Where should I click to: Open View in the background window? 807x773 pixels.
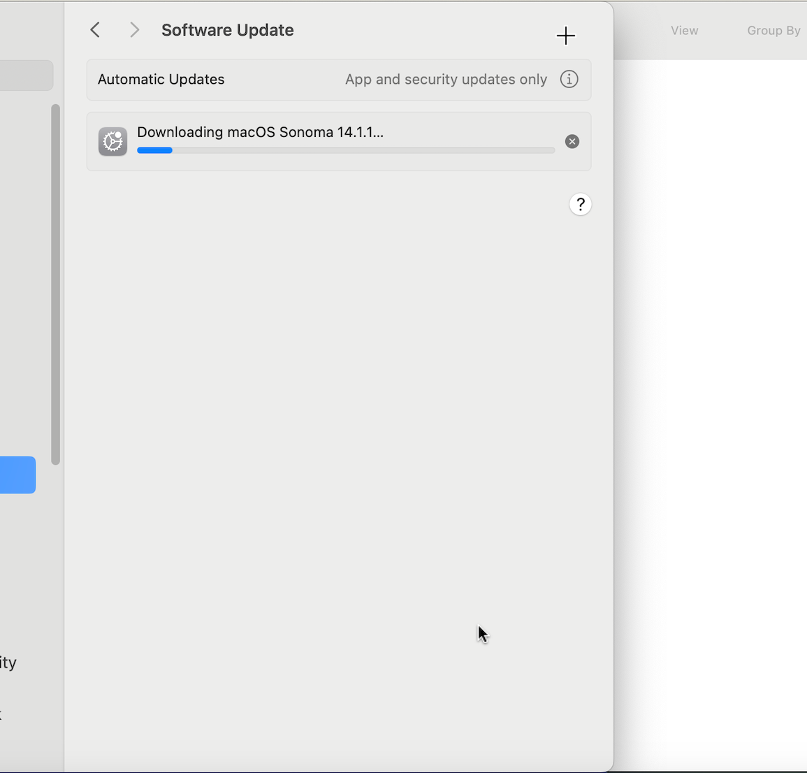[684, 30]
